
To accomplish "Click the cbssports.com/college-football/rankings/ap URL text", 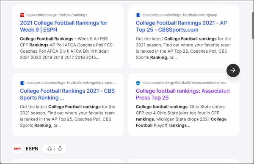I will 180,15.
